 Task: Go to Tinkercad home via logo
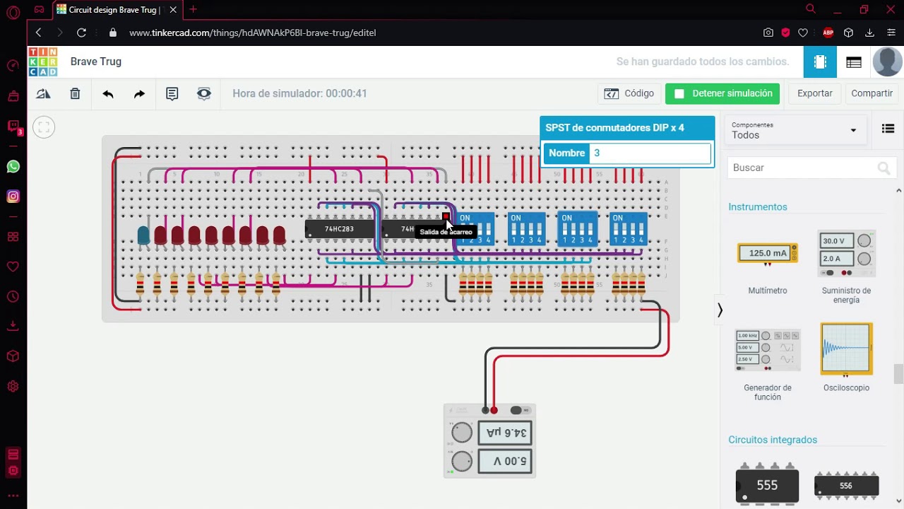43,62
